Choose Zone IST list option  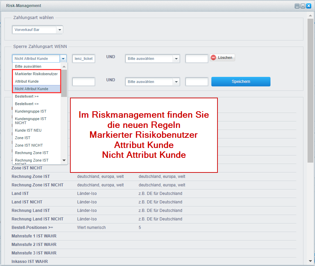click(x=36, y=138)
